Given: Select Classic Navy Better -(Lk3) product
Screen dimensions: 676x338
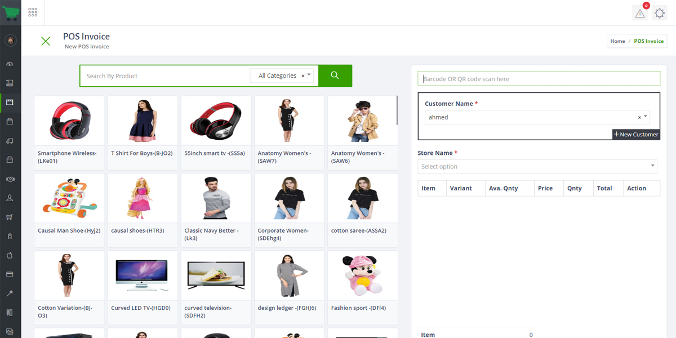Looking at the screenshot, I should (216, 210).
